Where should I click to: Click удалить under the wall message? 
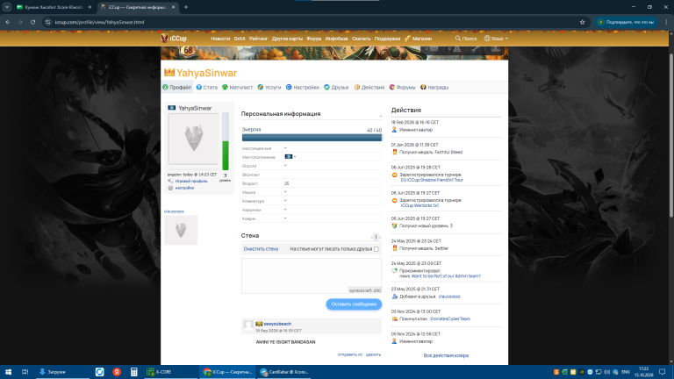(x=373, y=355)
